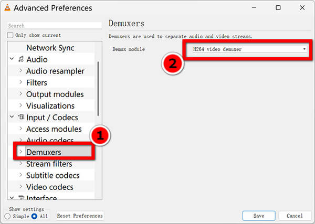The image size is (315, 224).
Task: Expand the Visualizations chevron
Action: point(20,105)
